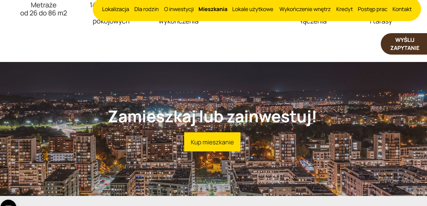This screenshot has width=427, height=206.
Task: Open the chat widget bubble icon
Action: (x=8, y=203)
